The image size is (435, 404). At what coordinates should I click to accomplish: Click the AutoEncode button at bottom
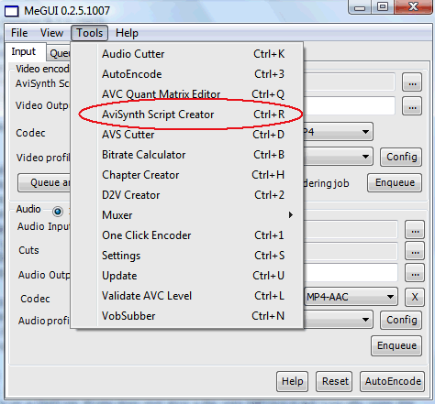[x=393, y=381]
